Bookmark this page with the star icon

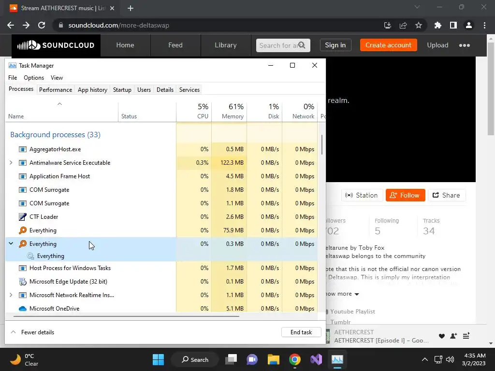coord(419,25)
